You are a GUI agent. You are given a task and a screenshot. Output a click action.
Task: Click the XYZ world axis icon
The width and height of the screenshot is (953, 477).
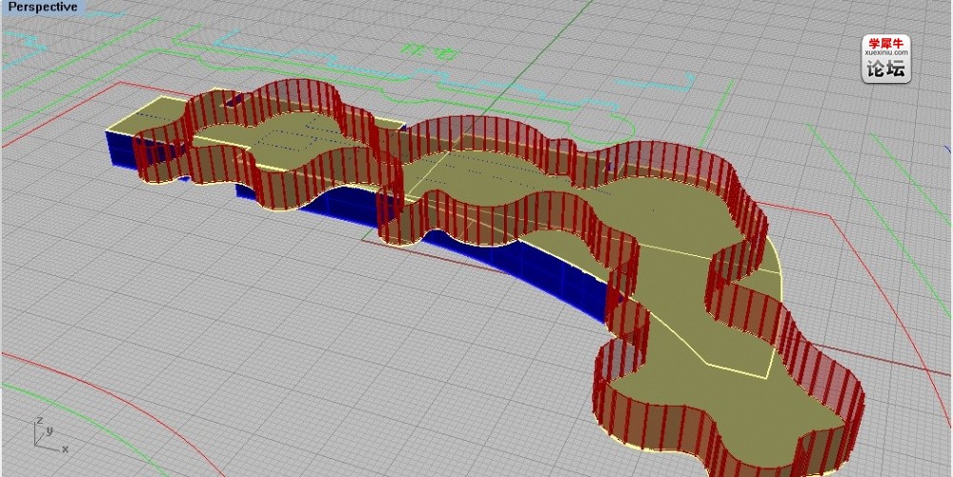pos(51,435)
